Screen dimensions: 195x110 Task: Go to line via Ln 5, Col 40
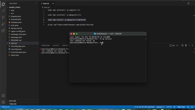click(144, 107)
